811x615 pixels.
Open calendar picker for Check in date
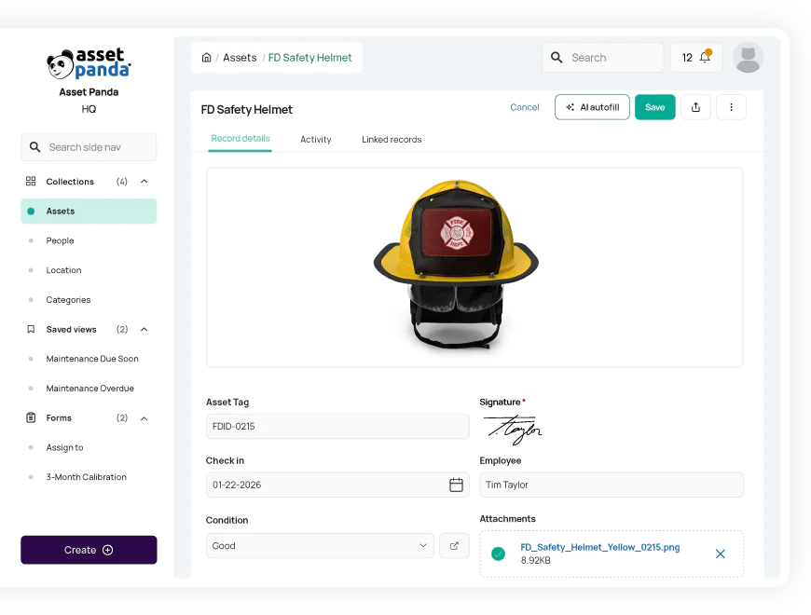coord(456,485)
